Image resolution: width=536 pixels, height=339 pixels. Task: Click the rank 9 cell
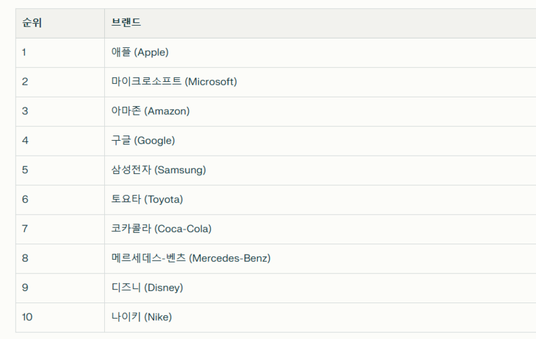(x=25, y=288)
